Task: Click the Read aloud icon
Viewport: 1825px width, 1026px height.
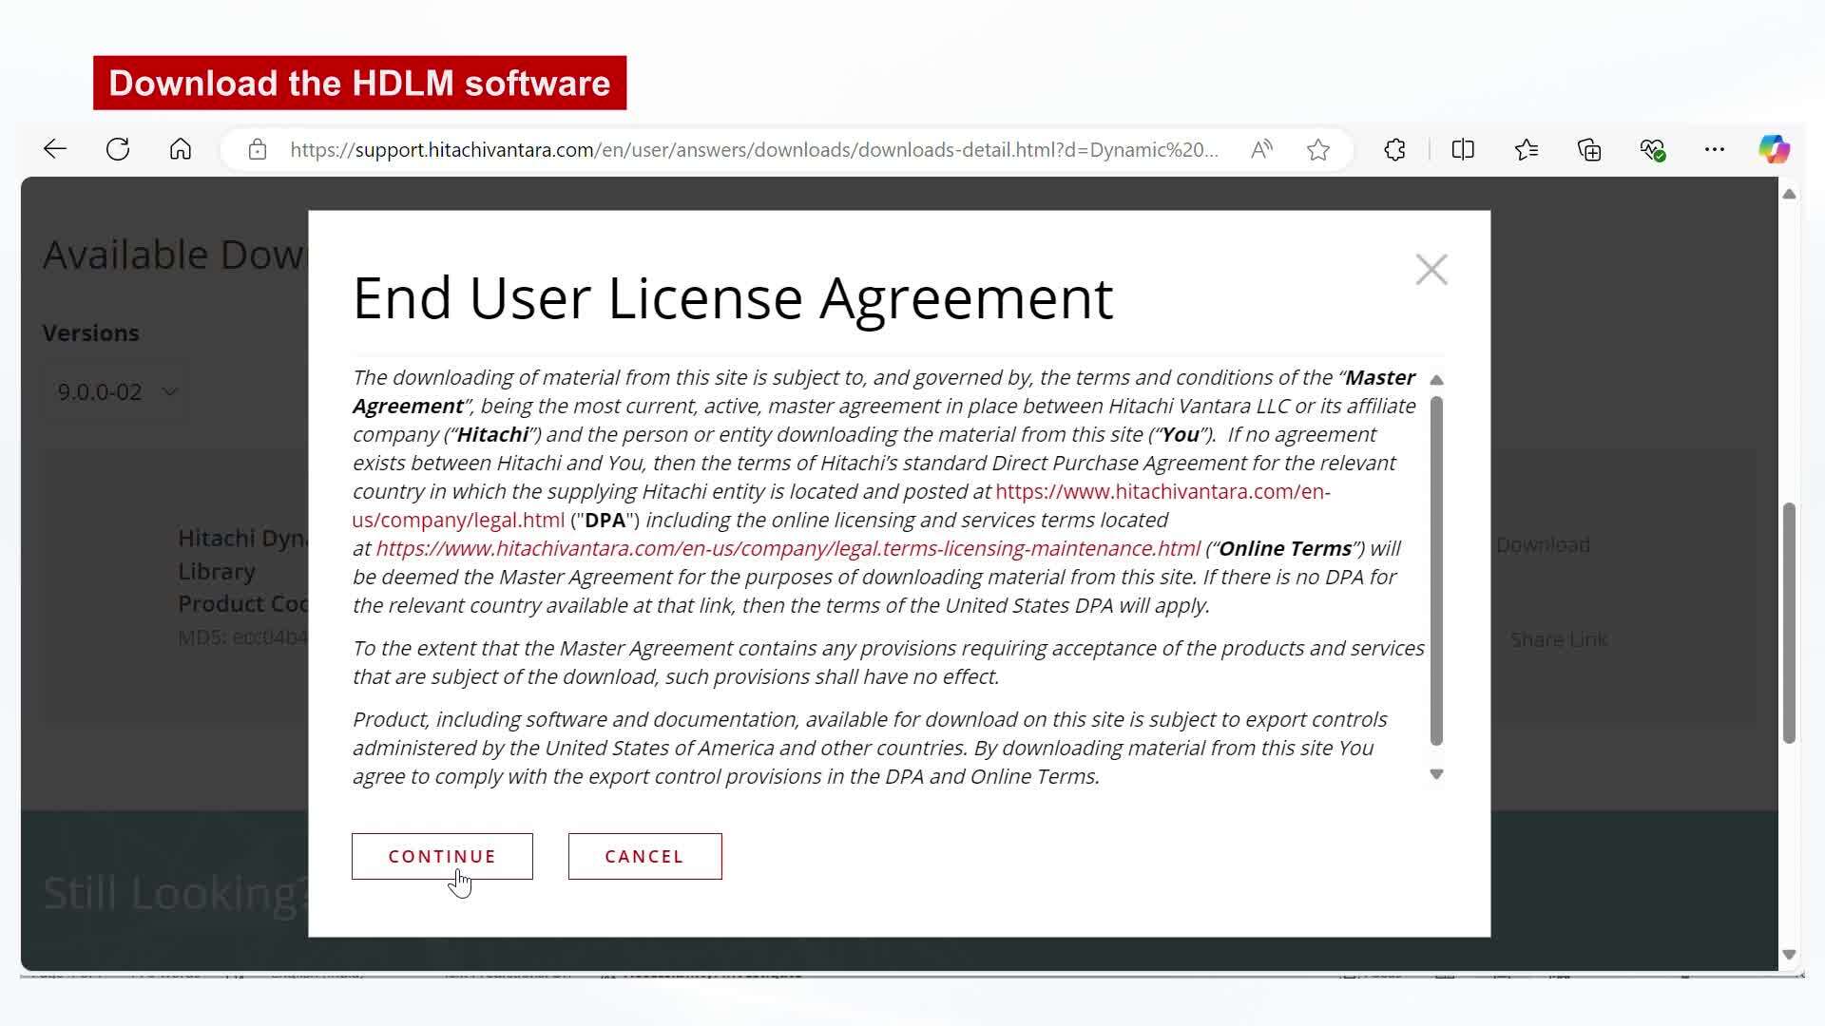Action: click(x=1261, y=149)
